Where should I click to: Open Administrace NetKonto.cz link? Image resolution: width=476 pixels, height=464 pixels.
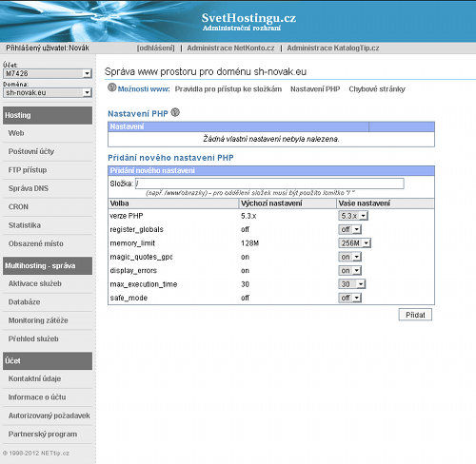pyautogui.click(x=230, y=48)
